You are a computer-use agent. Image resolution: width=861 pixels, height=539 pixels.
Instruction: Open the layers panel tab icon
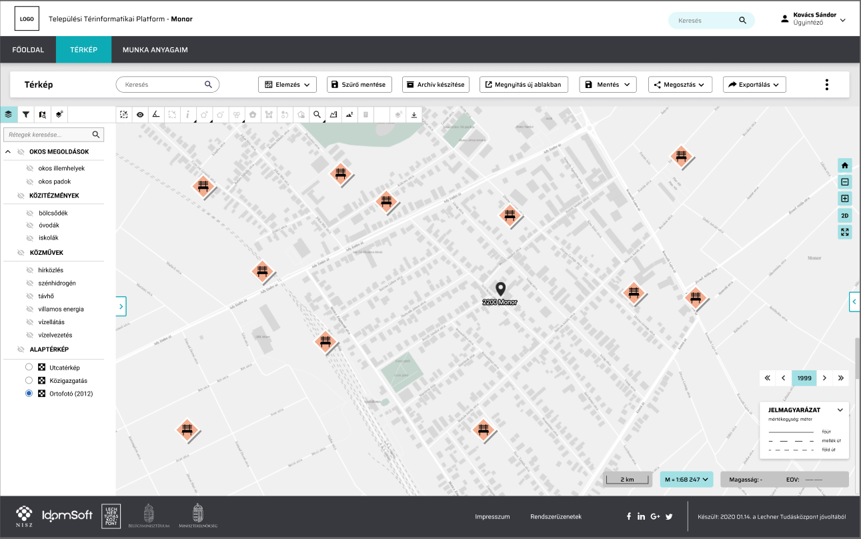(x=9, y=115)
